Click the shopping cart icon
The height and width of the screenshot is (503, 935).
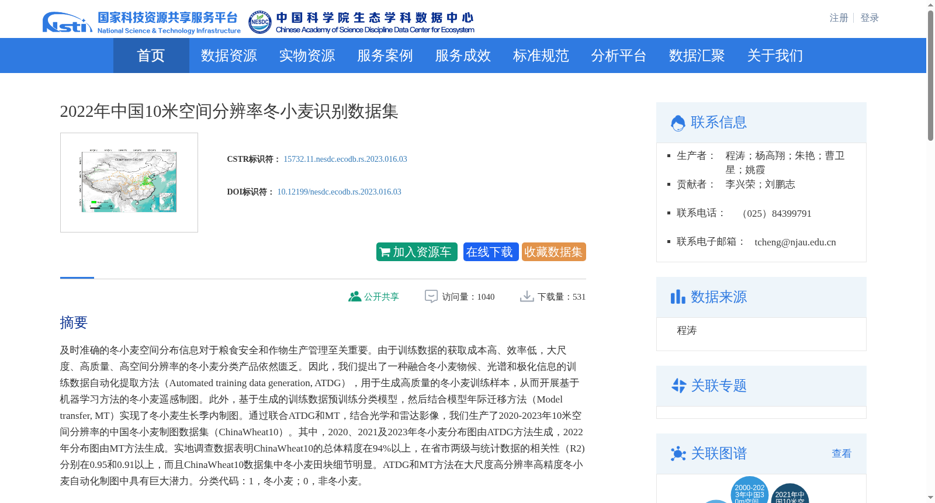(x=385, y=252)
